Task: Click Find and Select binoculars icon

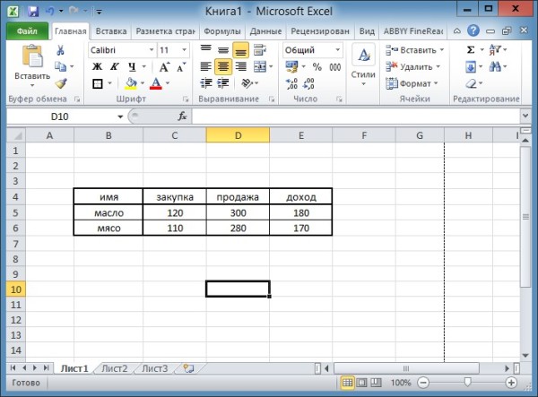Action: [495, 66]
